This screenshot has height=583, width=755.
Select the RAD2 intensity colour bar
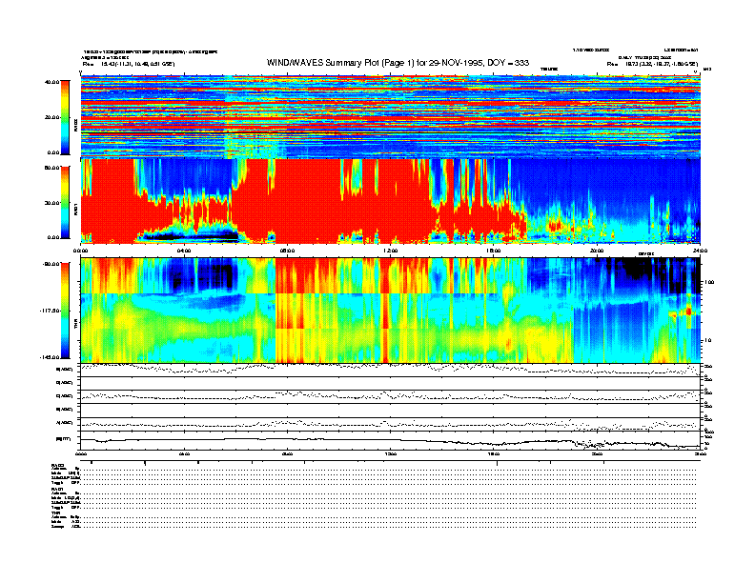pos(65,117)
